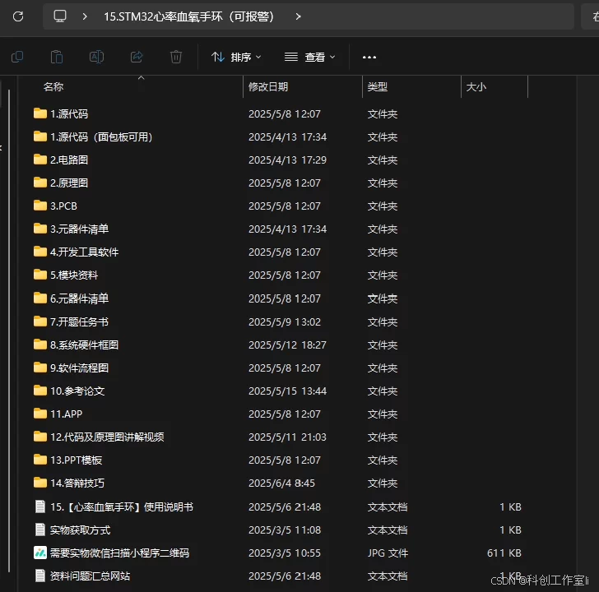Select the 5.模块资料 folder icon
This screenshot has width=599, height=592.
point(40,275)
